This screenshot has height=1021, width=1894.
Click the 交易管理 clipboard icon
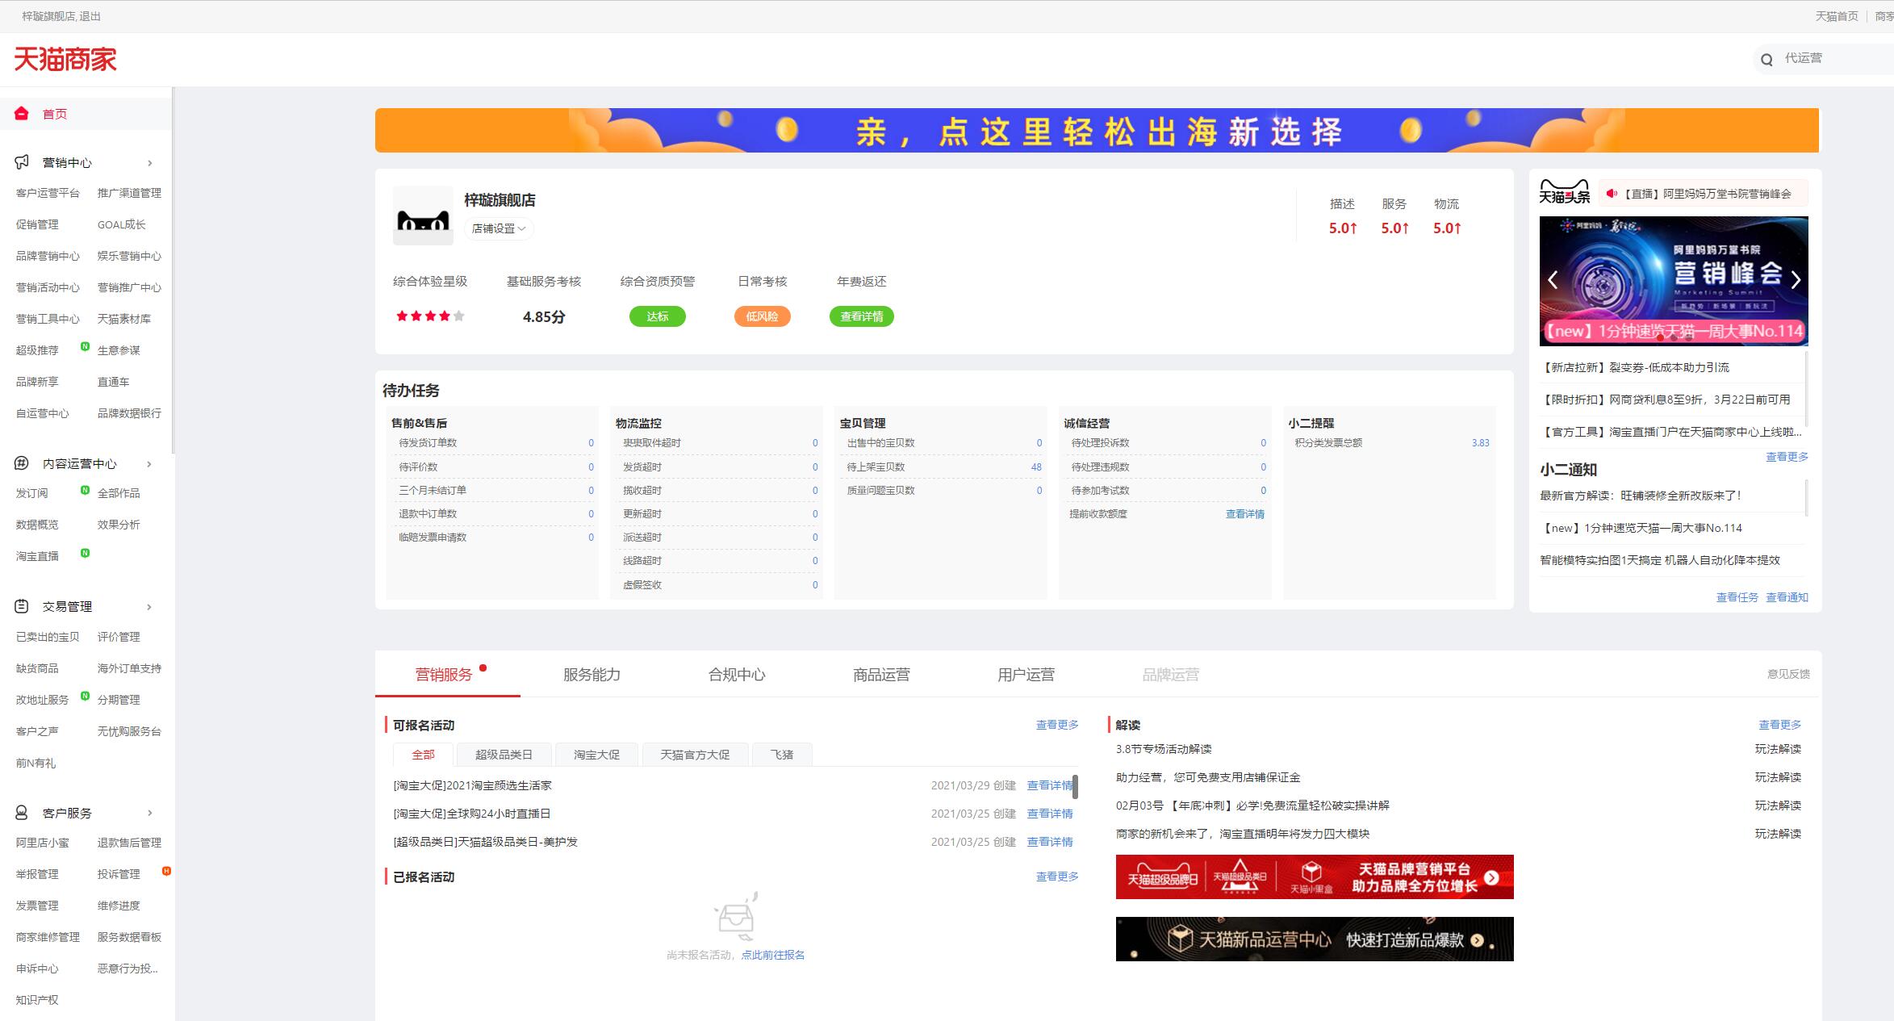(22, 606)
